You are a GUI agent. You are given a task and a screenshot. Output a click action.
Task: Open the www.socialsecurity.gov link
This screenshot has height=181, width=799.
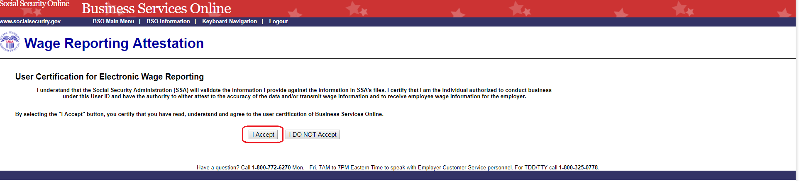30,22
